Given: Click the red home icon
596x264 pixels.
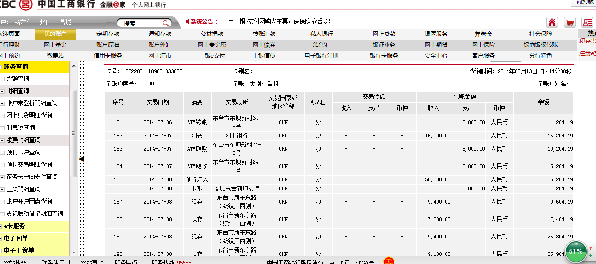Looking at the screenshot, I should click(x=552, y=22).
